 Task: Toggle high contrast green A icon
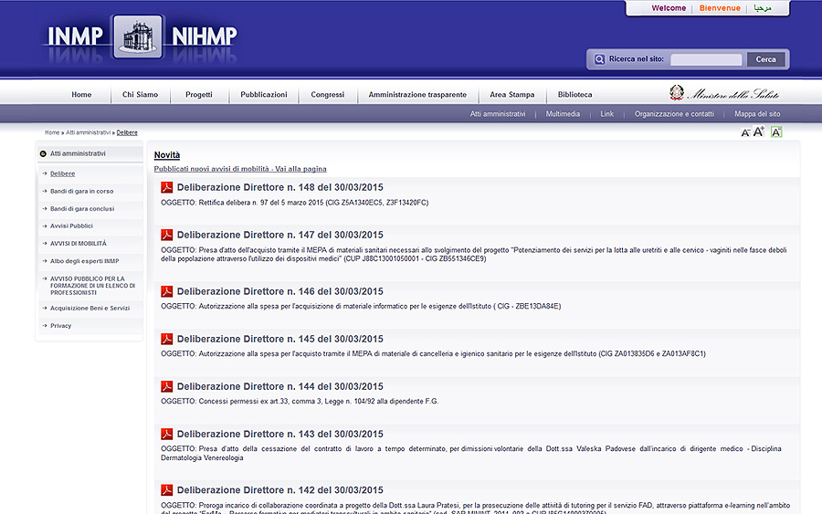(x=776, y=132)
